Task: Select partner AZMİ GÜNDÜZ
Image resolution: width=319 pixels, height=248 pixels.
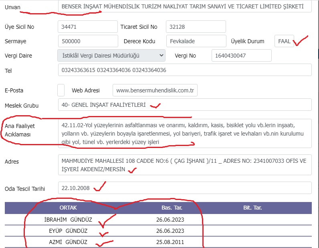Action: [68, 242]
